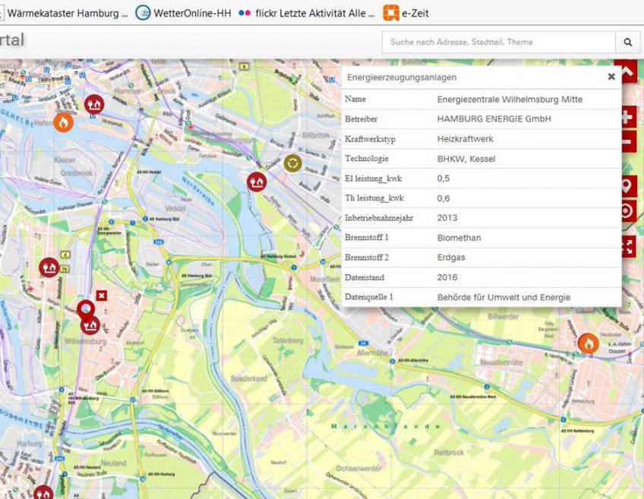
Task: Collapse the toolbar with the up chevron
Action: click(627, 72)
